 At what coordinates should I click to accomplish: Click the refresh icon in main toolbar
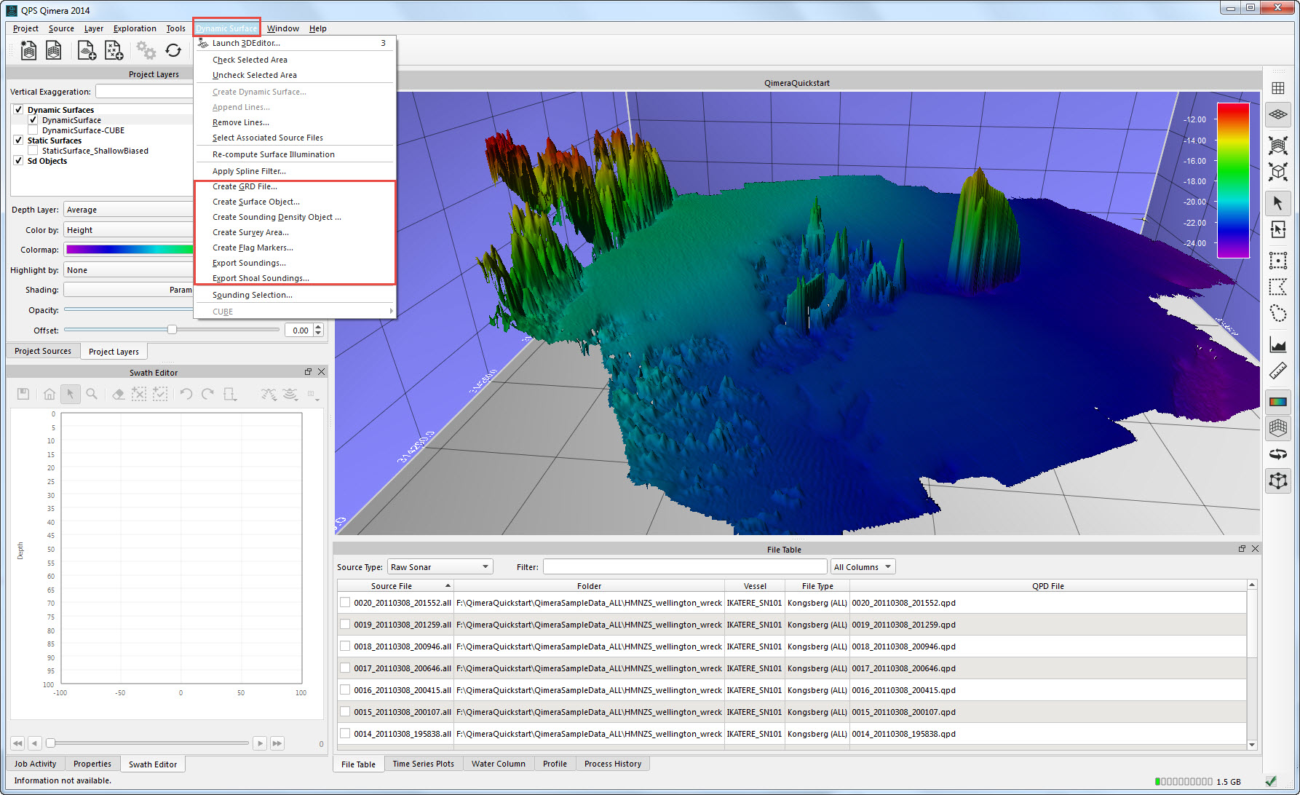[173, 50]
